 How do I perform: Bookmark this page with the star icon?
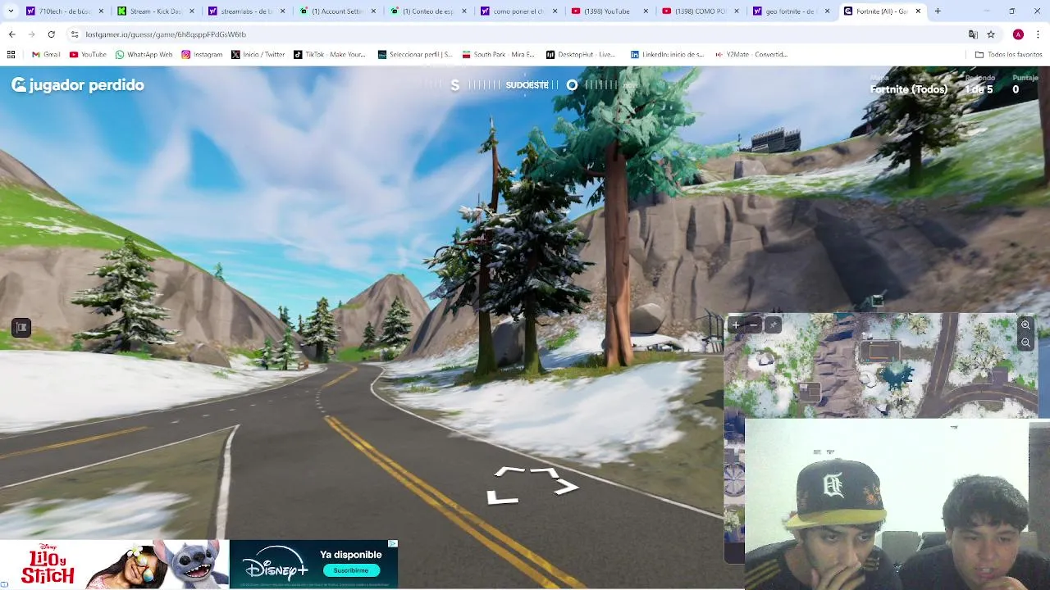[991, 34]
